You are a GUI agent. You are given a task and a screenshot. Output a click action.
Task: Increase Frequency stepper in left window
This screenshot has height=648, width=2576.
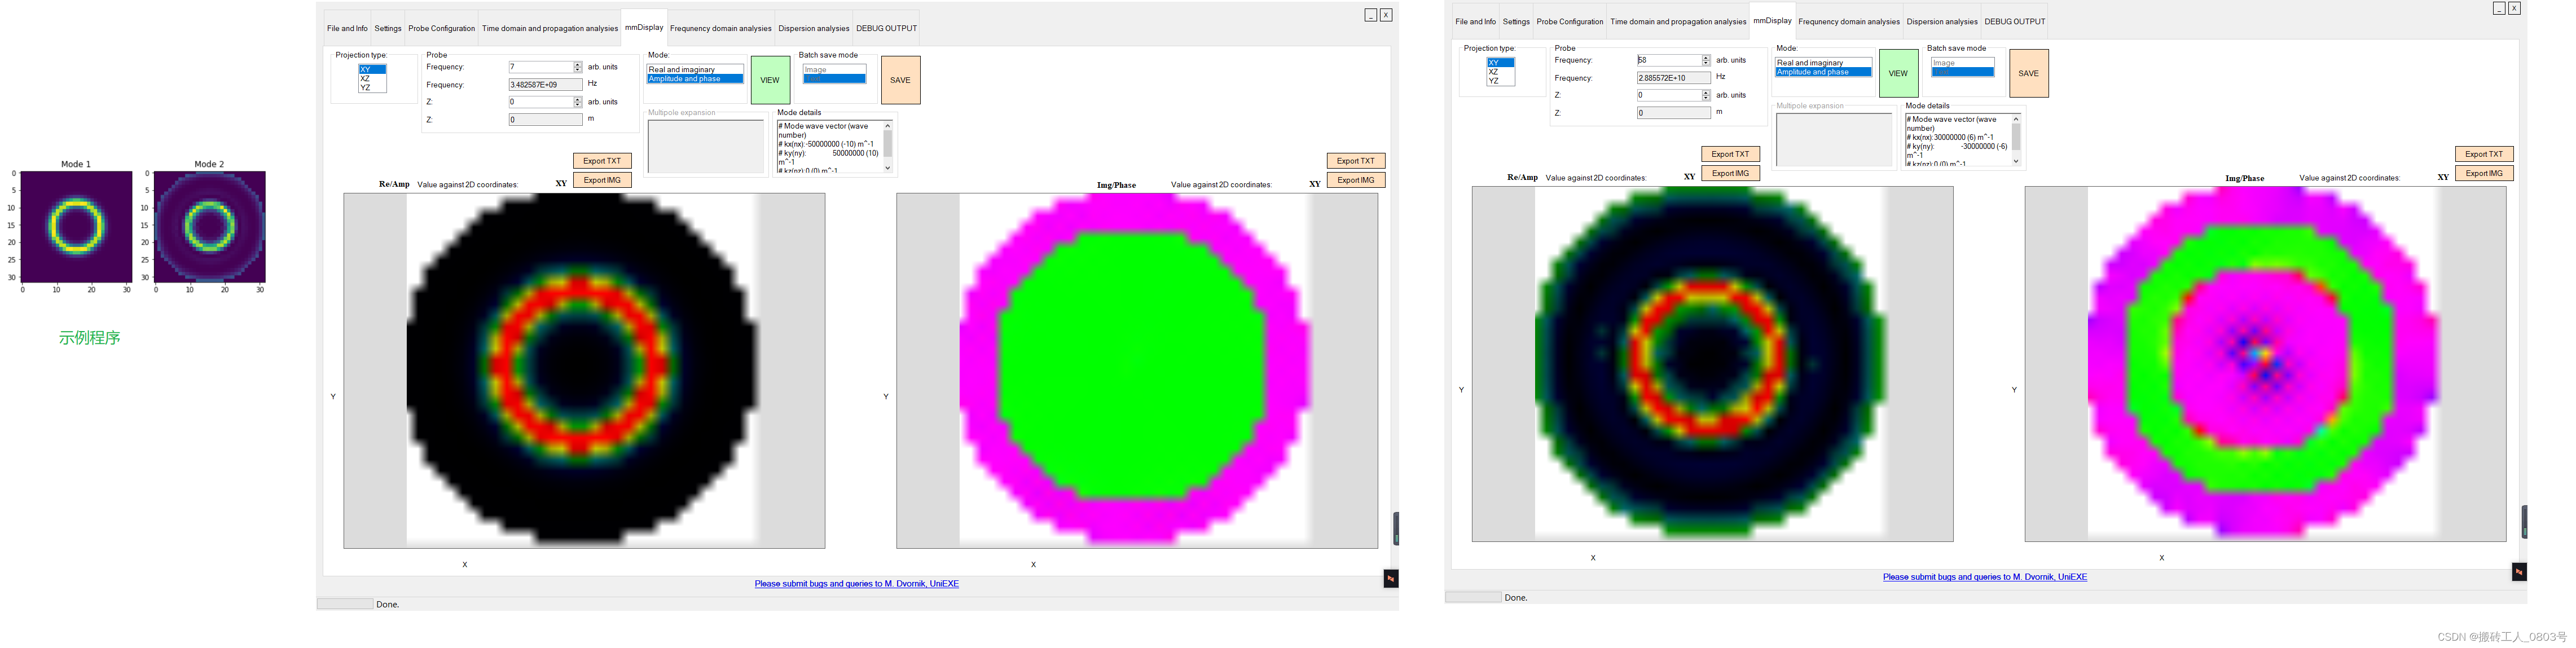tap(578, 64)
